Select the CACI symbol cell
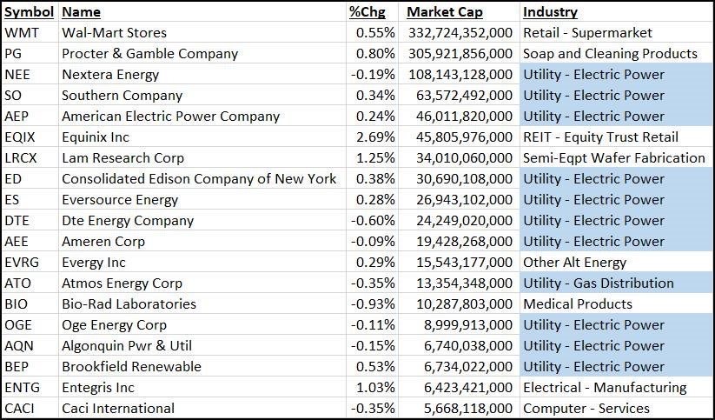The image size is (715, 420). tap(21, 409)
